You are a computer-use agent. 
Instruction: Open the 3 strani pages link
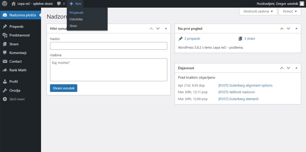[249, 39]
